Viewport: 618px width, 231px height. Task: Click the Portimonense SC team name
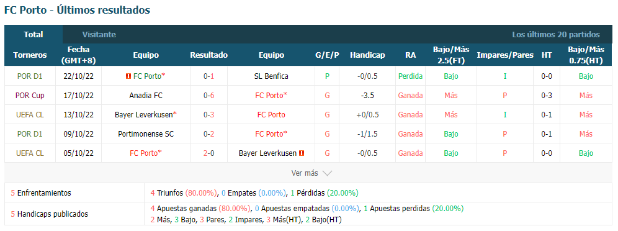point(146,134)
